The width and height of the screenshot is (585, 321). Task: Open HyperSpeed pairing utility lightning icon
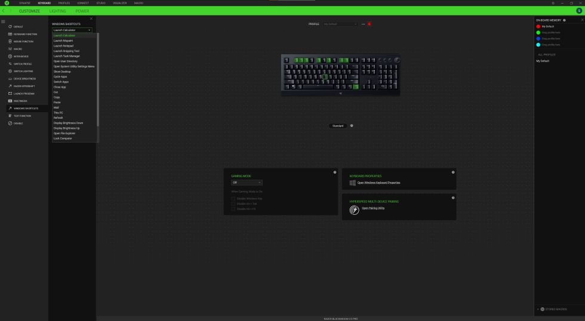point(354,210)
